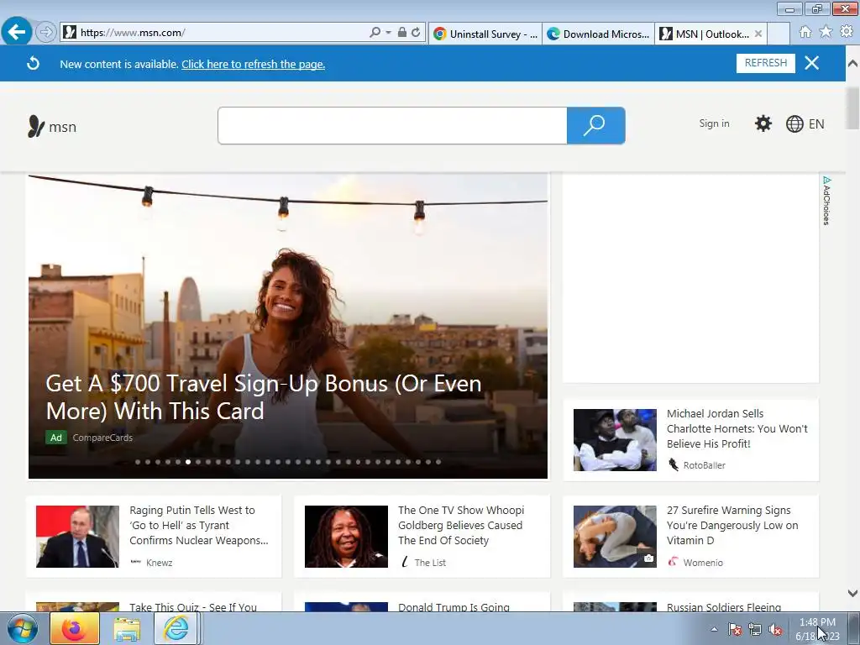Open the Windows Start menu
Image resolution: width=860 pixels, height=645 pixels.
[22, 628]
